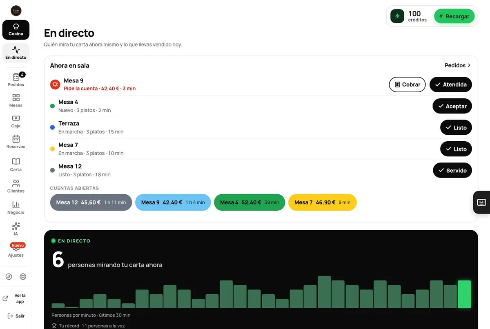Click "En marcha · 3 platos · 10 min" text
This screenshot has height=329, width=490.
[x=91, y=153]
